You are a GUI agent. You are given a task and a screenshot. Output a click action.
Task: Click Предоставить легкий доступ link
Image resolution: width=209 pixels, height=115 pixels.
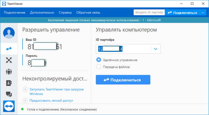(x=51, y=100)
